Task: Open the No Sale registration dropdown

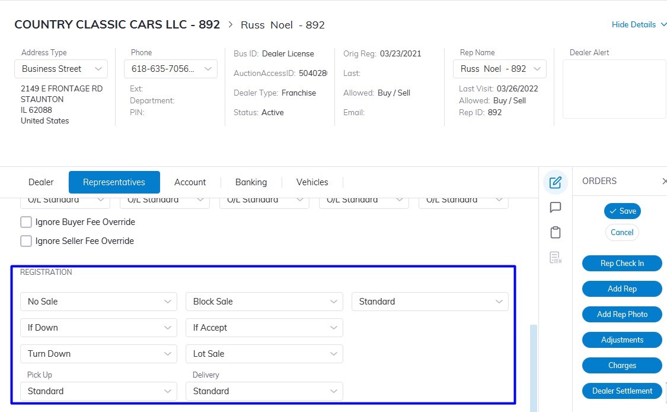Action: pos(98,302)
